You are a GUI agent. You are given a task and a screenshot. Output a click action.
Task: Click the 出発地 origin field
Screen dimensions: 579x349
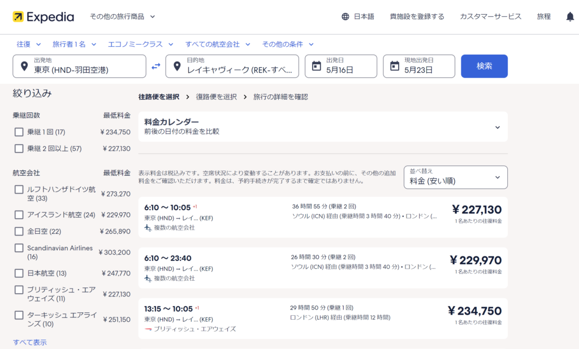tap(79, 66)
